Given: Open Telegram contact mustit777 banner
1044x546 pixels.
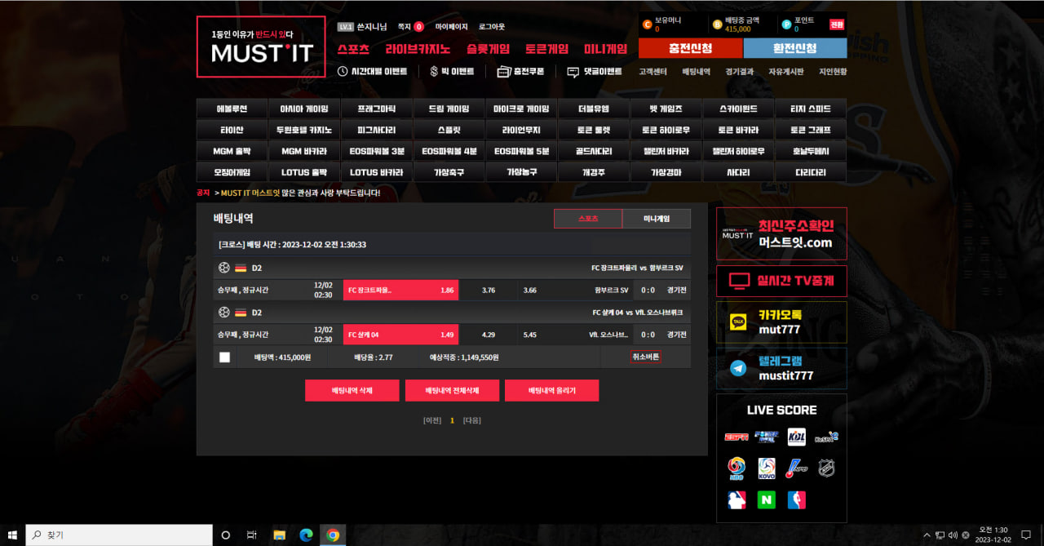Looking at the screenshot, I should 781,369.
